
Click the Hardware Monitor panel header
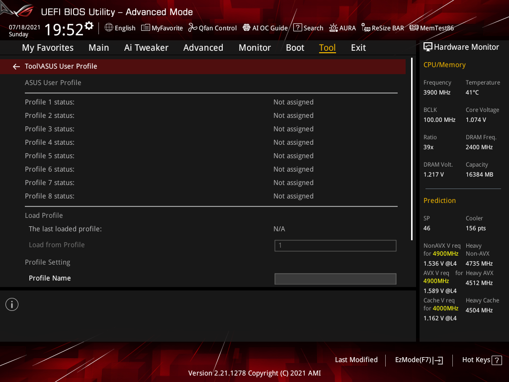point(461,47)
